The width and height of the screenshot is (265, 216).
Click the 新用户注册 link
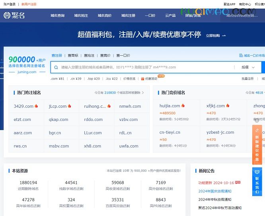pyautogui.click(x=29, y=4)
